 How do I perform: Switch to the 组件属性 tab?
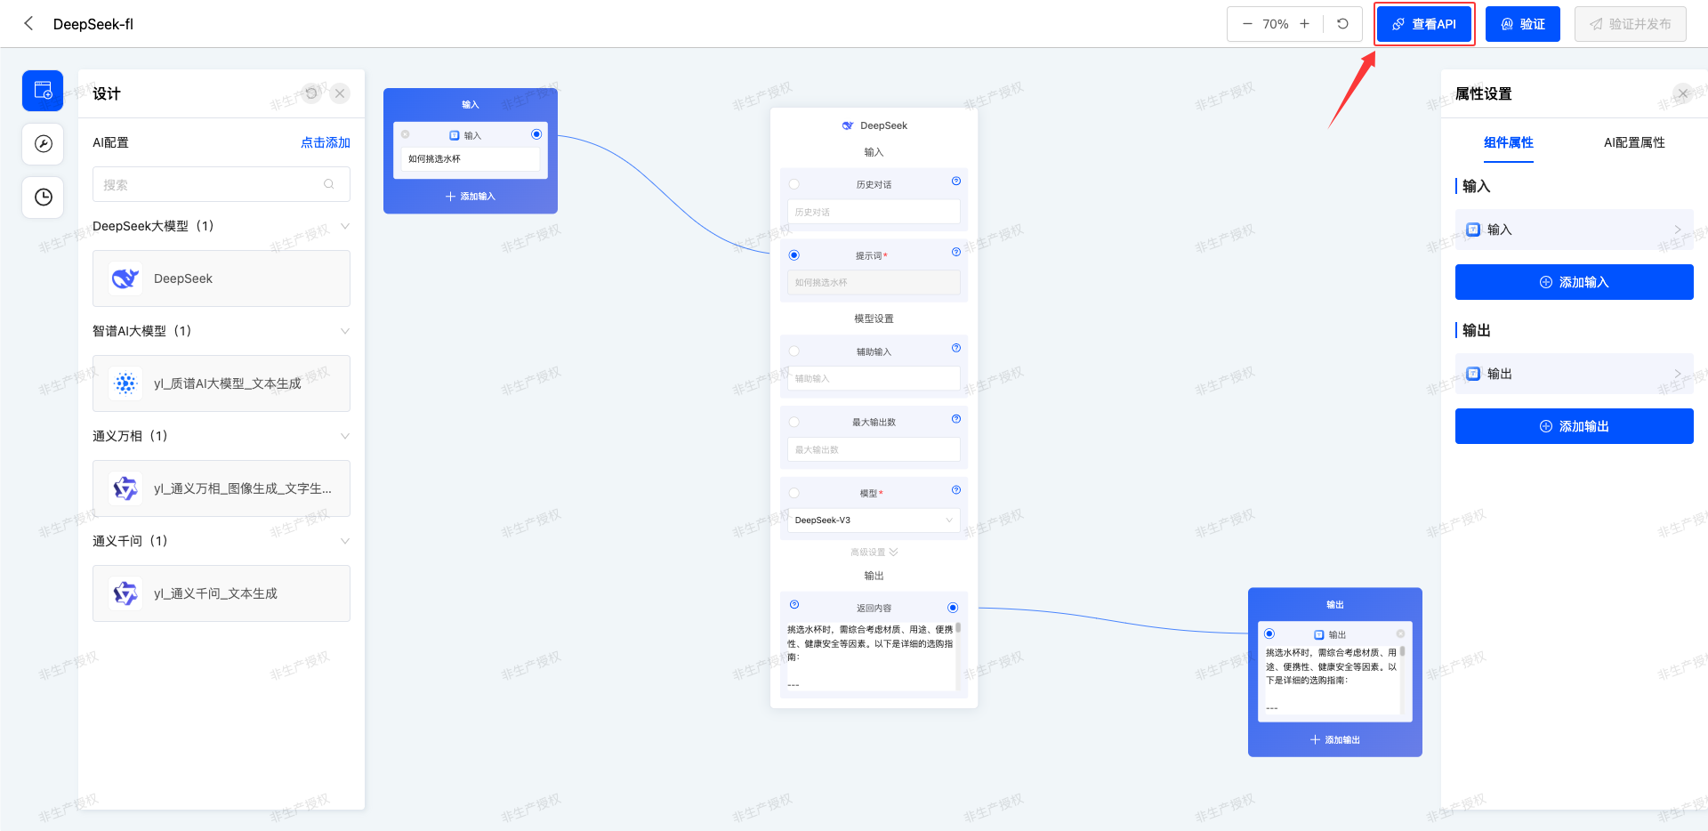[1508, 142]
